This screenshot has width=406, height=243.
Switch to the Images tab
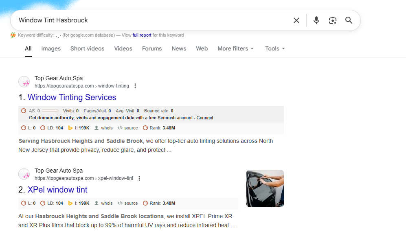(51, 48)
